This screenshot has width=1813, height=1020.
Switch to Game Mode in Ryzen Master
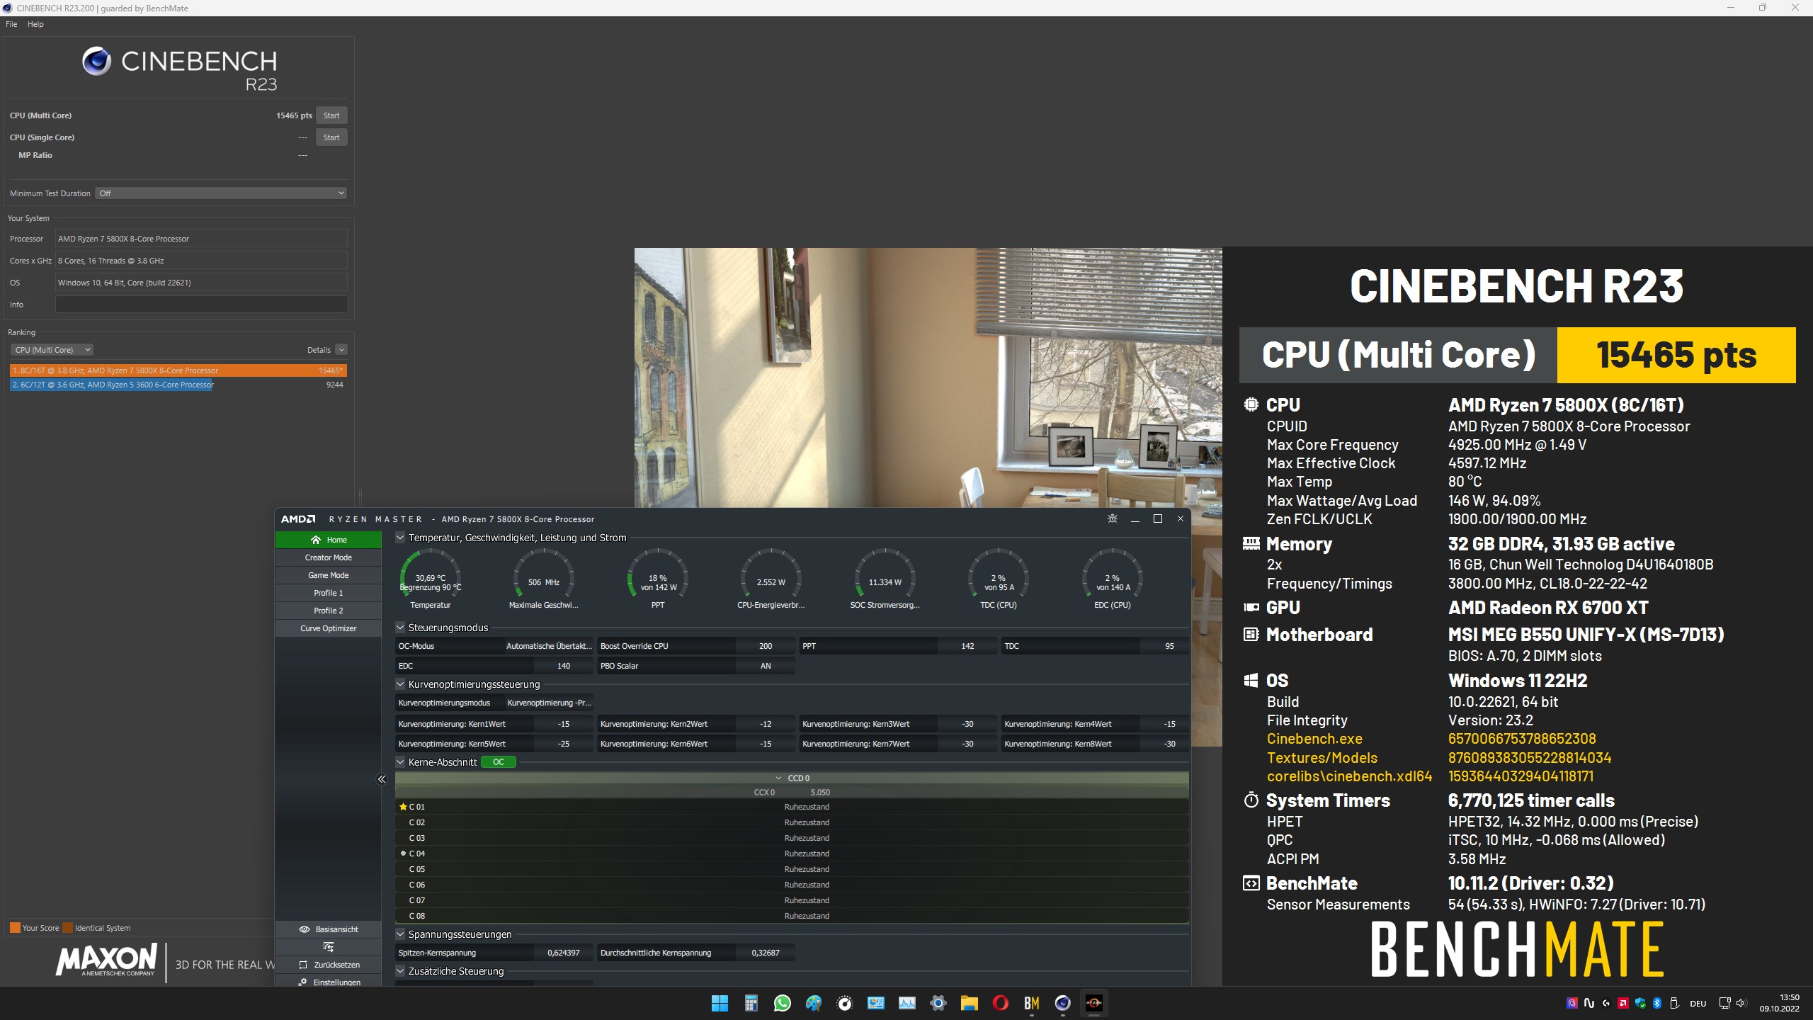click(x=328, y=574)
